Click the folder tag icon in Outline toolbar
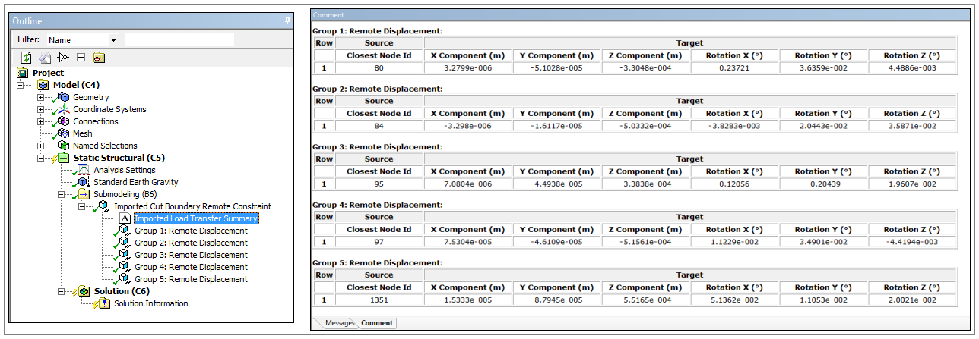This screenshot has height=339, width=979. pyautogui.click(x=99, y=57)
